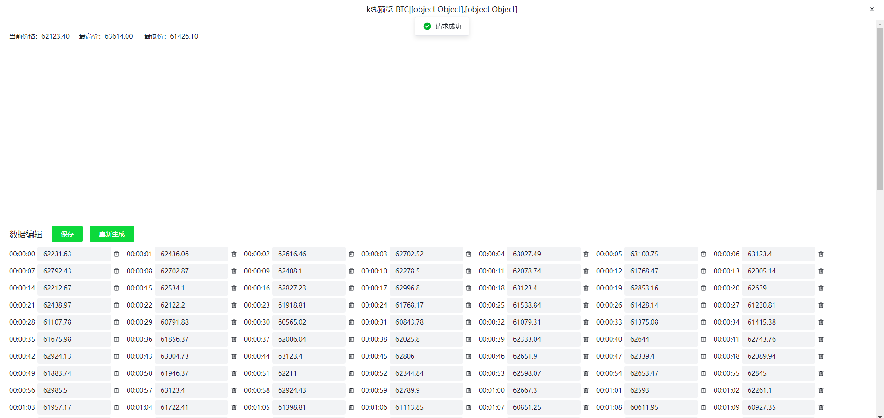Click the 00:00:29 price field 60791.88
The width and height of the screenshot is (884, 418).
(x=191, y=322)
